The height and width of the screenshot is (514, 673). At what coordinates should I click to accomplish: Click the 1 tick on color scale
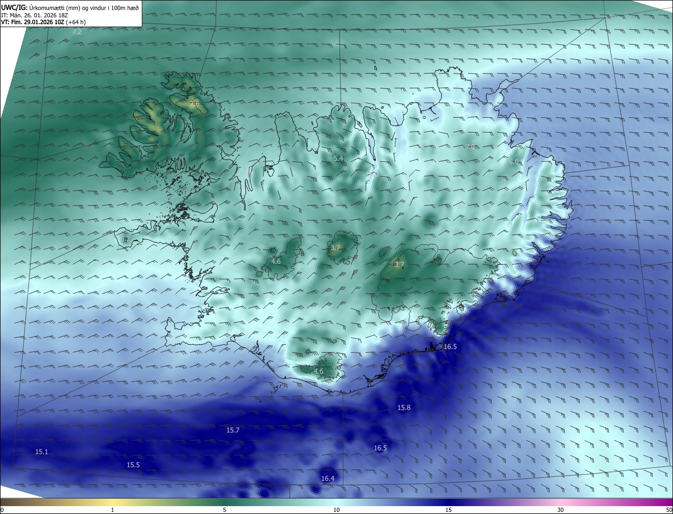click(x=113, y=510)
